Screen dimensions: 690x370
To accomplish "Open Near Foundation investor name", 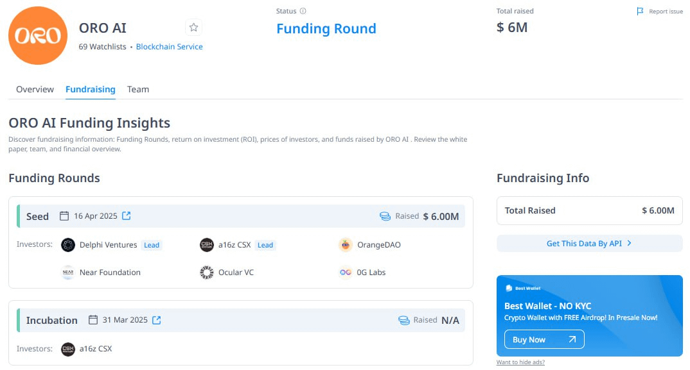I will pyautogui.click(x=110, y=273).
